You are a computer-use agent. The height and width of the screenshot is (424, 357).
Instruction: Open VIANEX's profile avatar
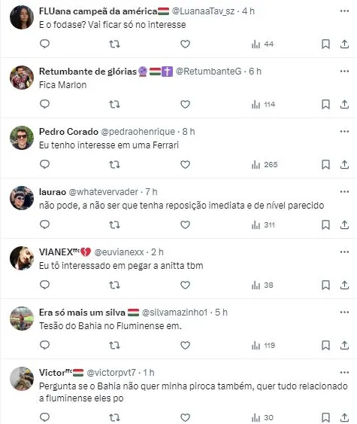point(22,258)
